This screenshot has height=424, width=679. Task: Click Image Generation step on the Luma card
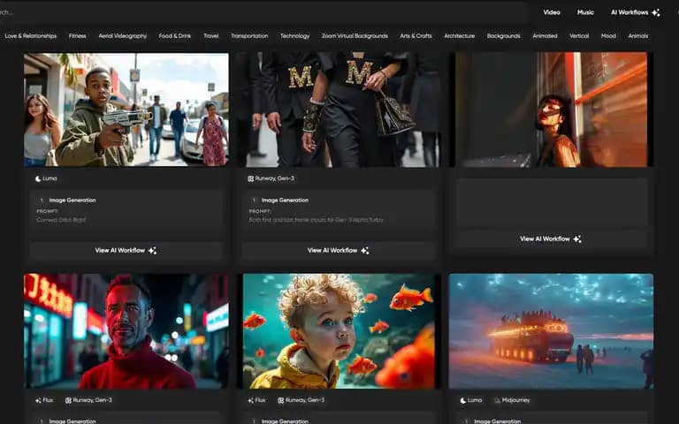click(x=72, y=201)
